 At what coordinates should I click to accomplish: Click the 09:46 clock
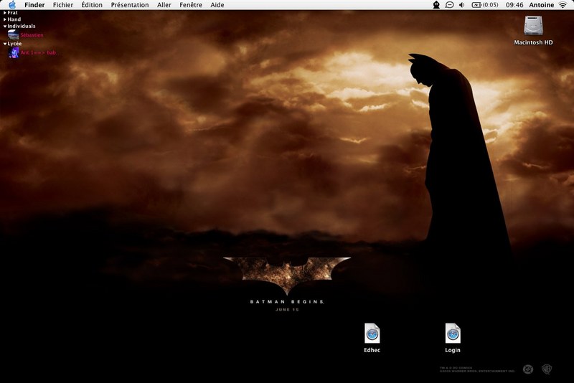(x=514, y=5)
